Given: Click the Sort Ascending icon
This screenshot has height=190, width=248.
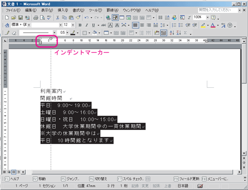Looking at the screenshot, I should pyautogui.click(x=172, y=33).
